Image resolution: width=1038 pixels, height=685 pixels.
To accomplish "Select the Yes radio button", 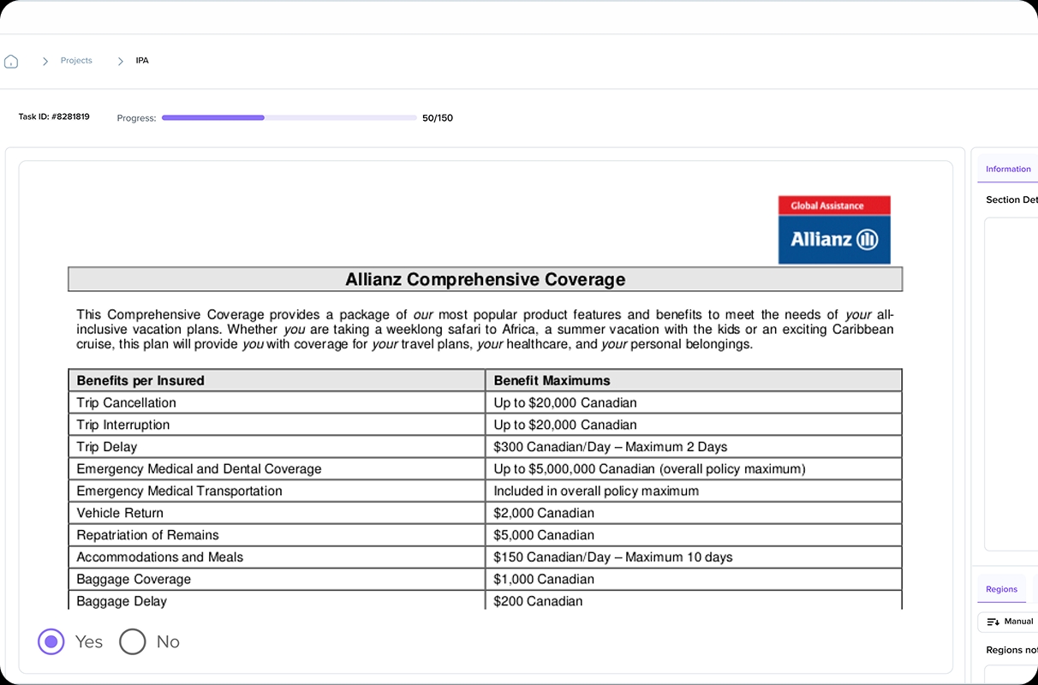I will click(x=51, y=641).
